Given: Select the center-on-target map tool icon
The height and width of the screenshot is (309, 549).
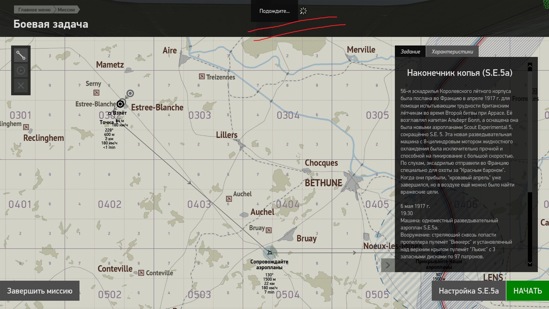Looking at the screenshot, I should tap(21, 70).
